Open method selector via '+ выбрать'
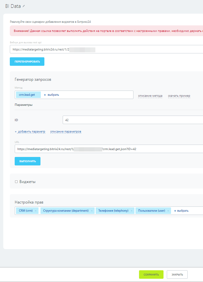Screen dimensions: 203x282 click(x=52, y=95)
